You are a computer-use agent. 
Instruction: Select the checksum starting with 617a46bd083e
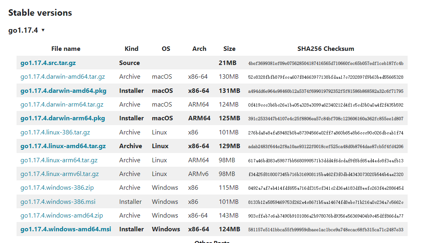point(326,161)
